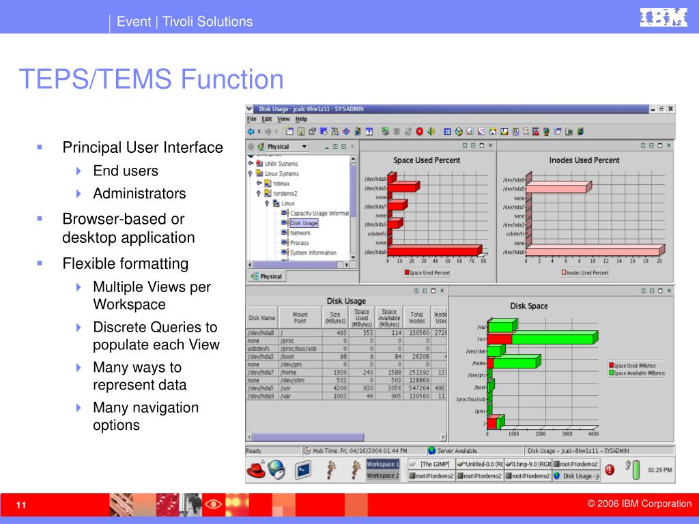Click the Untitled-0.0 taskbar button
This screenshot has width=699, height=524.
pyautogui.click(x=480, y=464)
